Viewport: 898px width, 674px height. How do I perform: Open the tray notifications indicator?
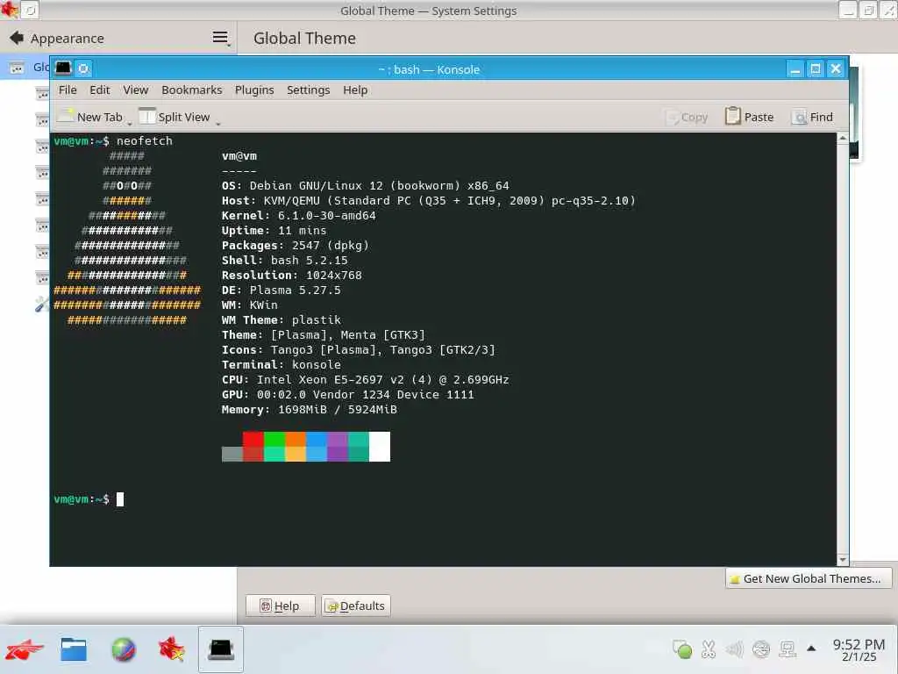682,649
